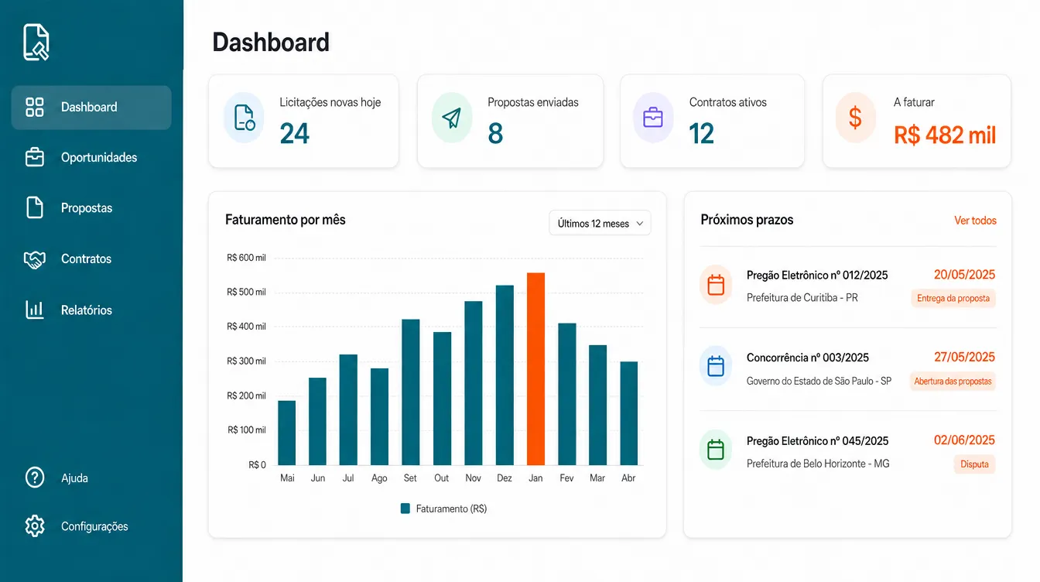The height and width of the screenshot is (582, 1040).
Task: Open the Dashboard menu item
Action: click(x=91, y=108)
